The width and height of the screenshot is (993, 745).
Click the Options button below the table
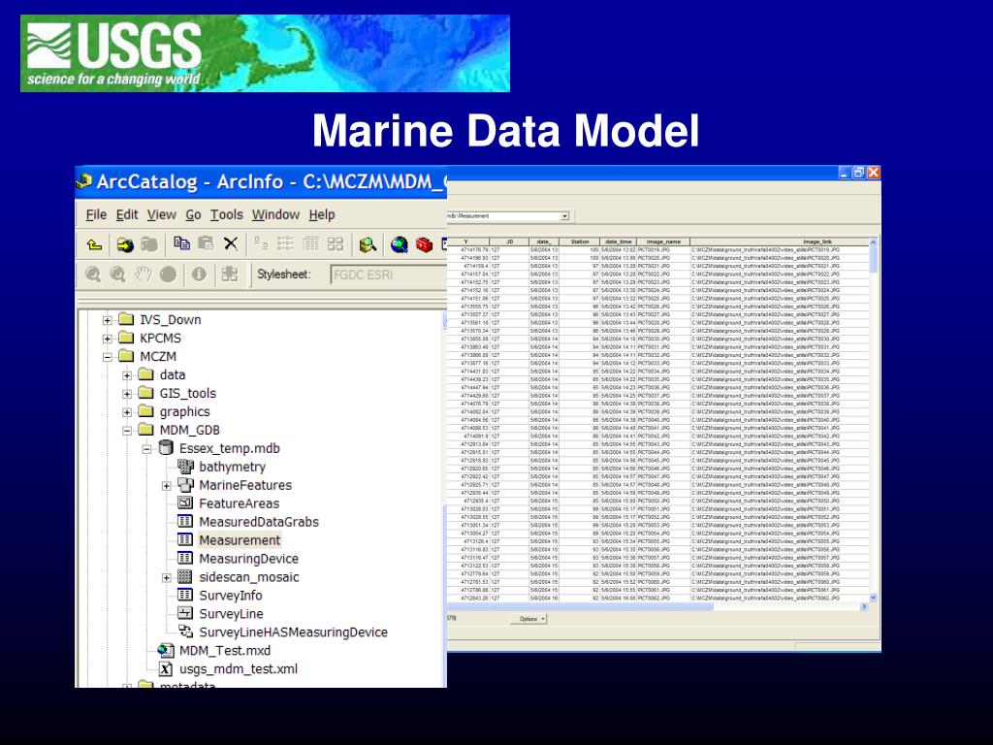(531, 619)
